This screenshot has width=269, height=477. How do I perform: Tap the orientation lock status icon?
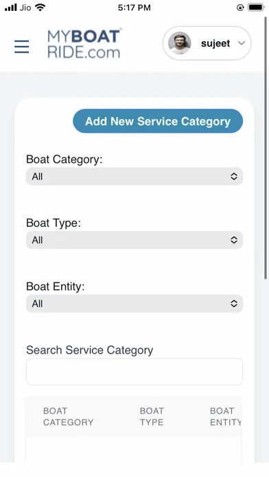pos(240,8)
